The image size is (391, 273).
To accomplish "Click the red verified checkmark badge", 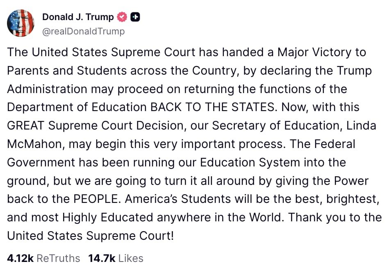I will pyautogui.click(x=122, y=17).
